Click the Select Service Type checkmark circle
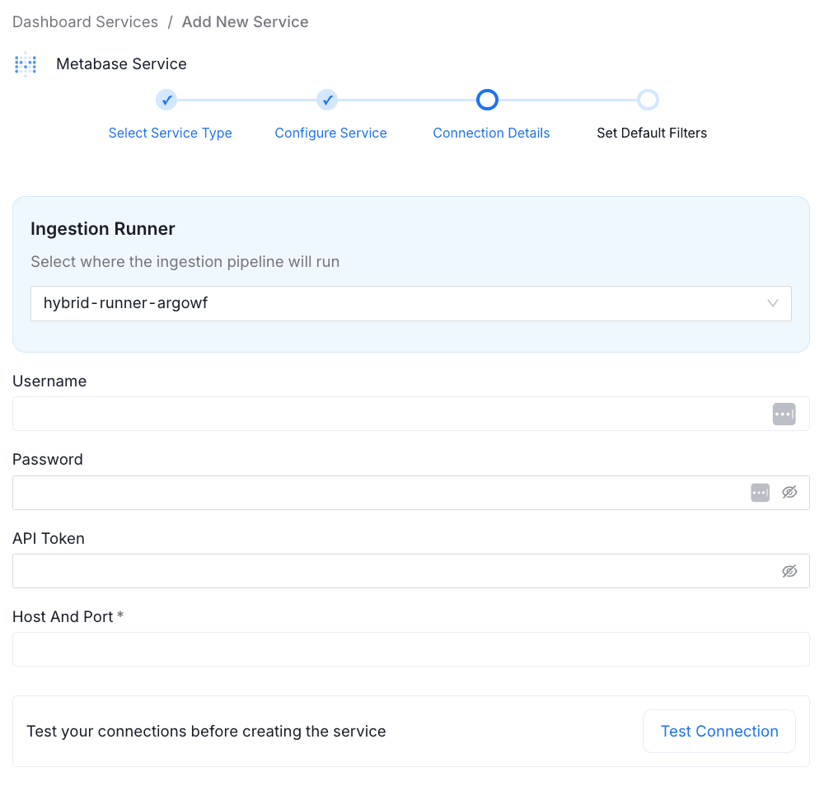 (x=166, y=100)
